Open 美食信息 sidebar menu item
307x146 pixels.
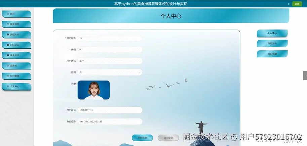coord(16,24)
